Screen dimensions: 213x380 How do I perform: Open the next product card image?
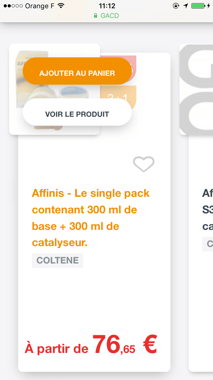[197, 89]
